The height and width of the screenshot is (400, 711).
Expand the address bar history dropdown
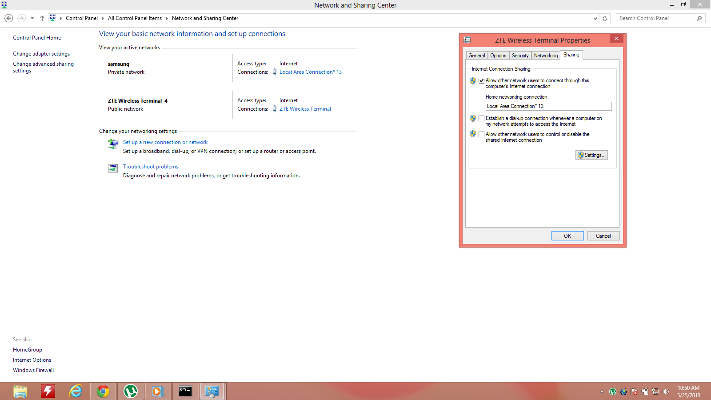click(595, 18)
